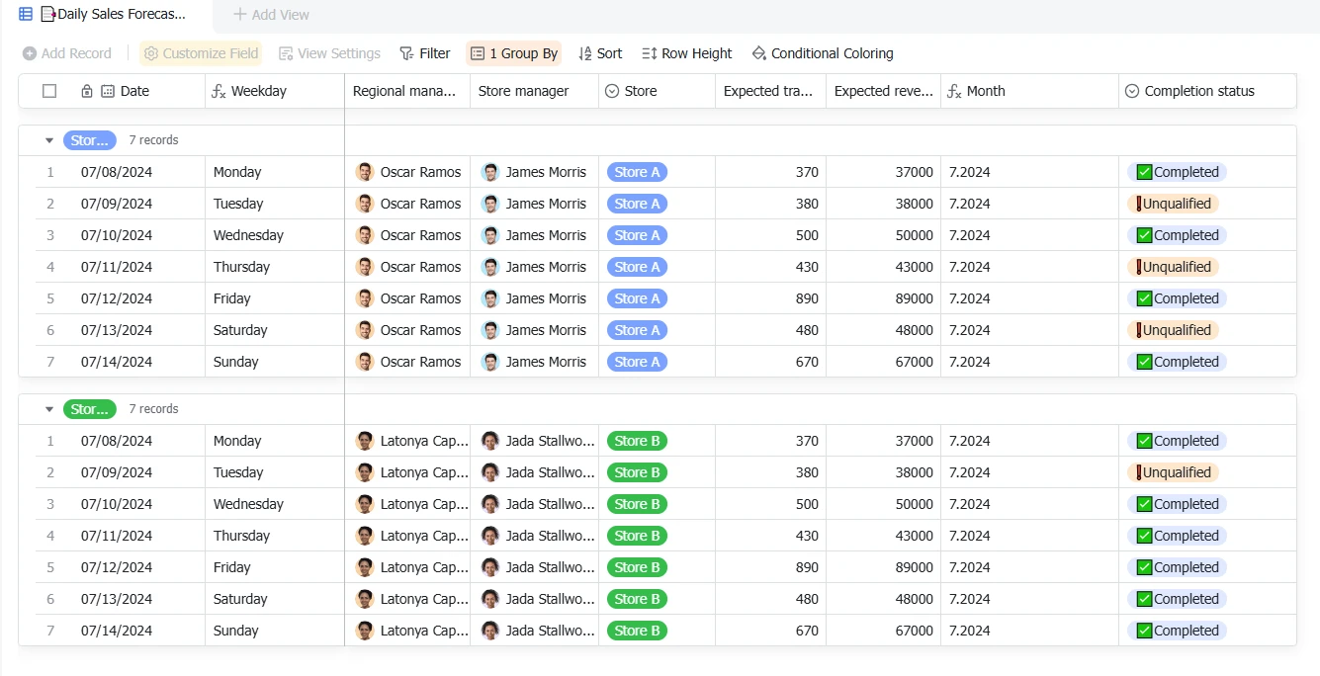Click Completed status in Store B Sunday row
Image resolution: width=1320 pixels, height=676 pixels.
coord(1177,631)
